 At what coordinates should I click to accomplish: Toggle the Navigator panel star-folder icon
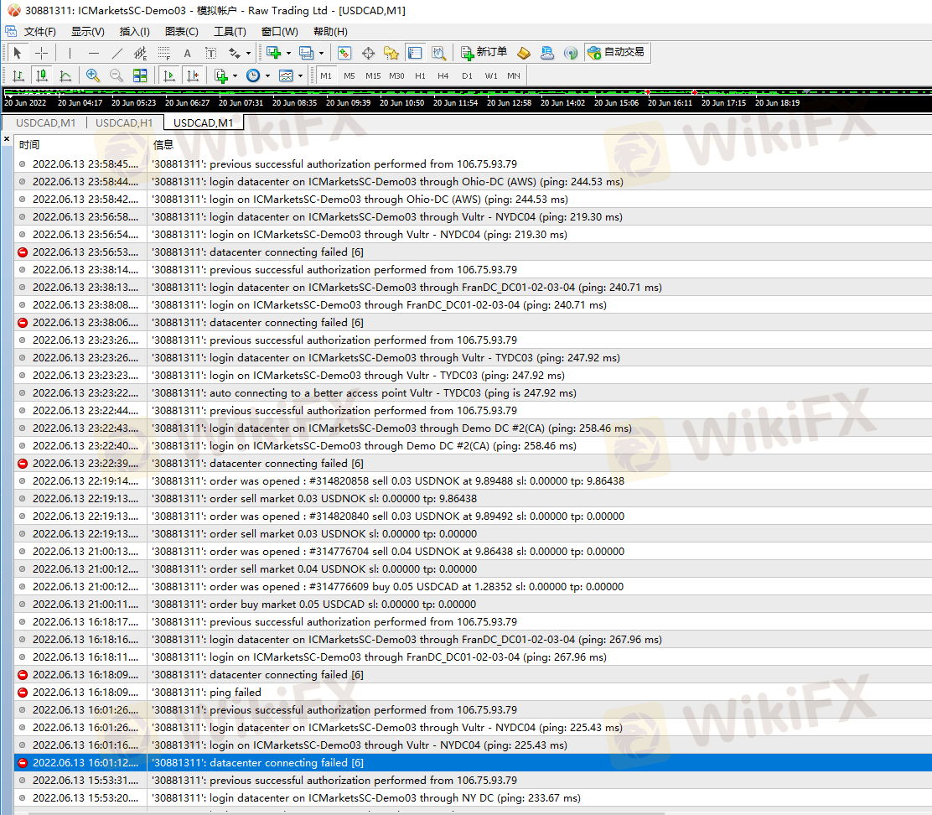coord(391,53)
